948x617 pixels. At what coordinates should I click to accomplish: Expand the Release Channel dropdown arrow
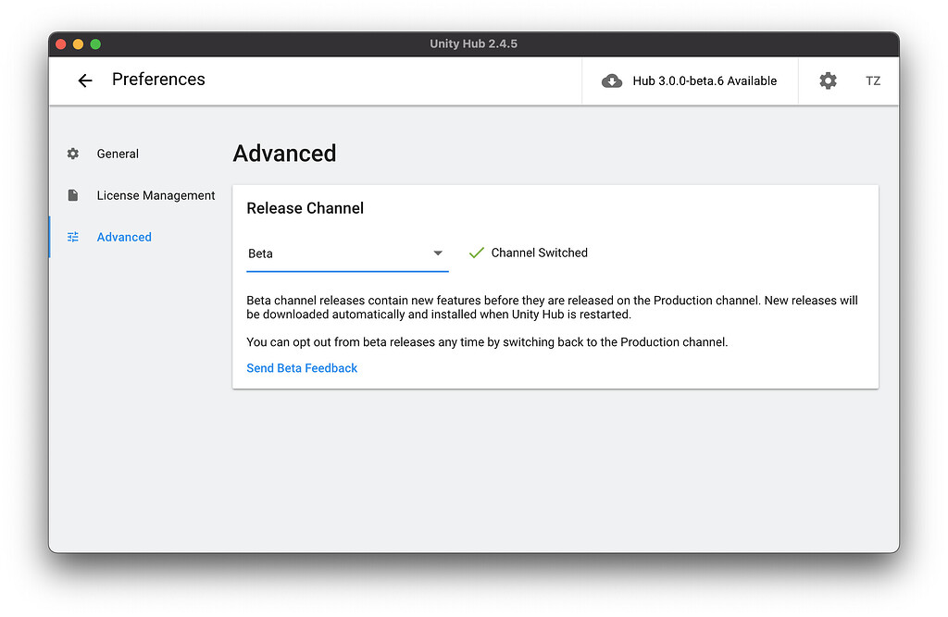[438, 253]
